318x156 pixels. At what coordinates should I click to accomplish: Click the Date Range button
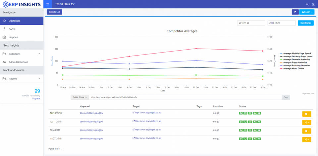coord(306,23)
